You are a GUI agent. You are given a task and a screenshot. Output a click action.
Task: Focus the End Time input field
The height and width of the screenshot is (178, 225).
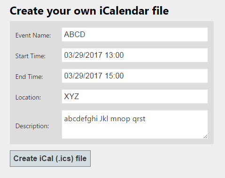(135, 76)
